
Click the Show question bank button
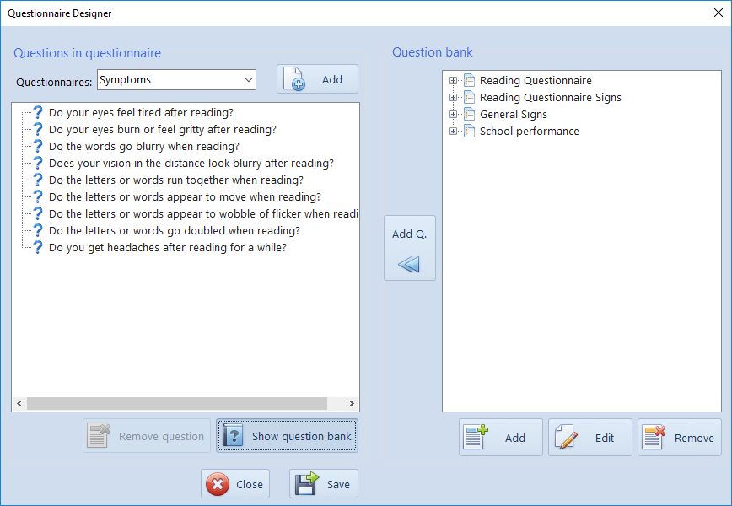pyautogui.click(x=288, y=436)
